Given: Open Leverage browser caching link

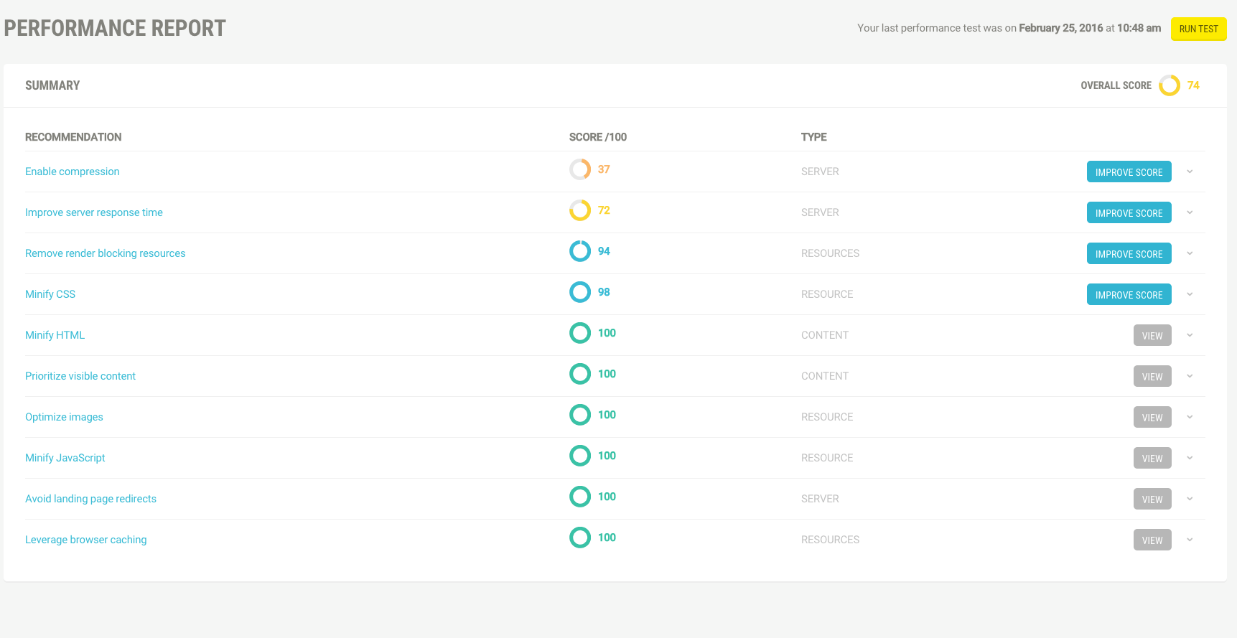Looking at the screenshot, I should 86,540.
